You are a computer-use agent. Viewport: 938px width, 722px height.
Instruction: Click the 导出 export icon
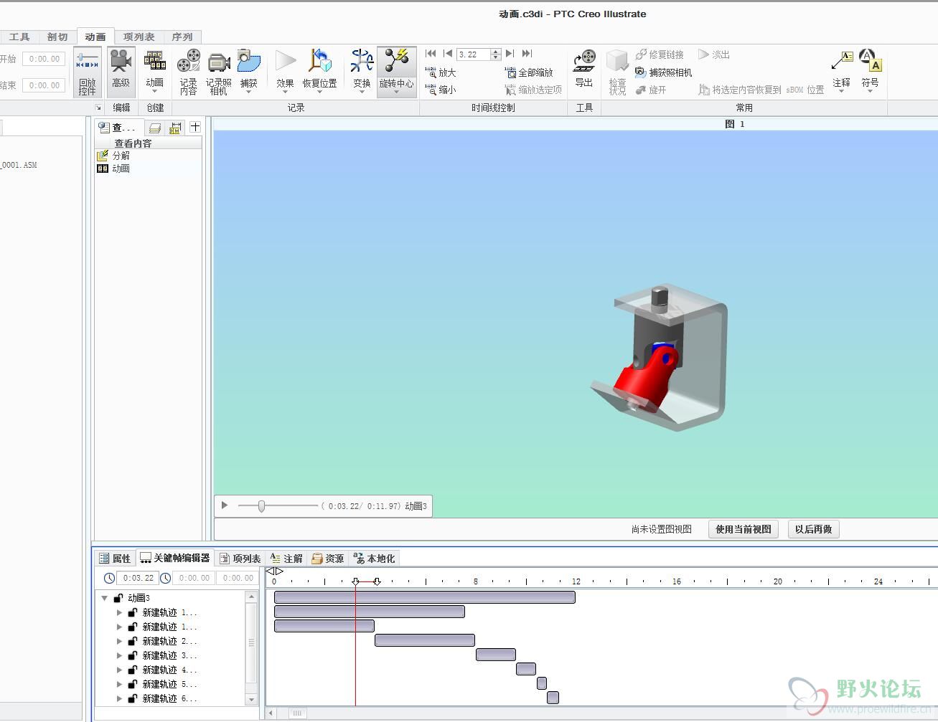click(x=584, y=62)
